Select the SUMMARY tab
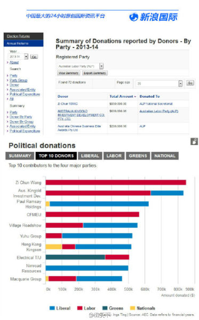Viewport: 199px width, 320px height. click(20, 156)
